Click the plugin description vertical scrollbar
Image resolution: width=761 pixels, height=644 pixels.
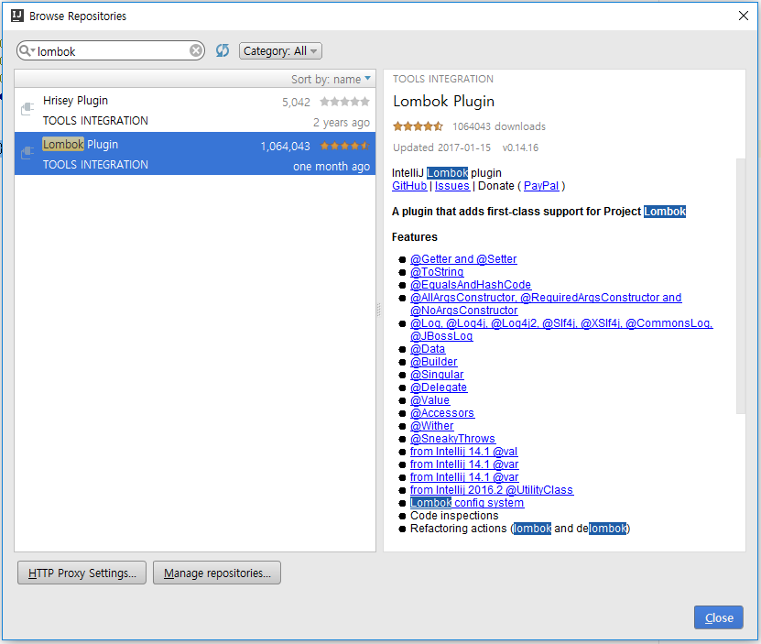tap(741, 286)
